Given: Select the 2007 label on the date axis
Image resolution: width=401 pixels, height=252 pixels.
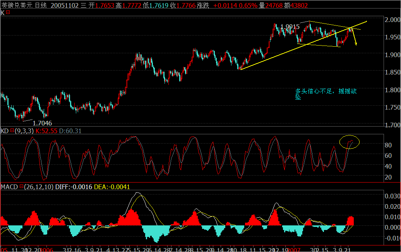Looking at the screenshot, I should tap(293, 249).
